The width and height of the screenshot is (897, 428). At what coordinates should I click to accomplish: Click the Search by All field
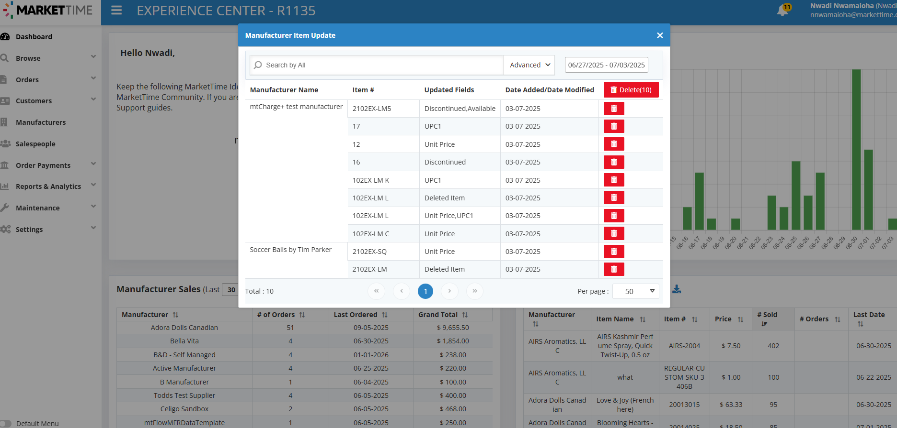tap(376, 65)
